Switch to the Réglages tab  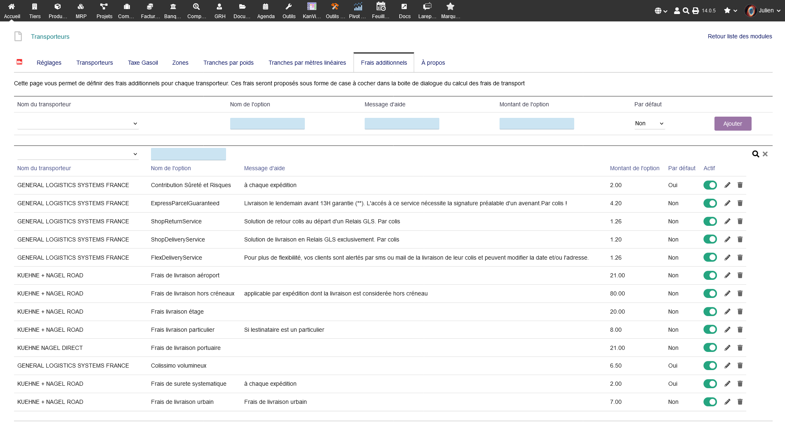coord(49,63)
